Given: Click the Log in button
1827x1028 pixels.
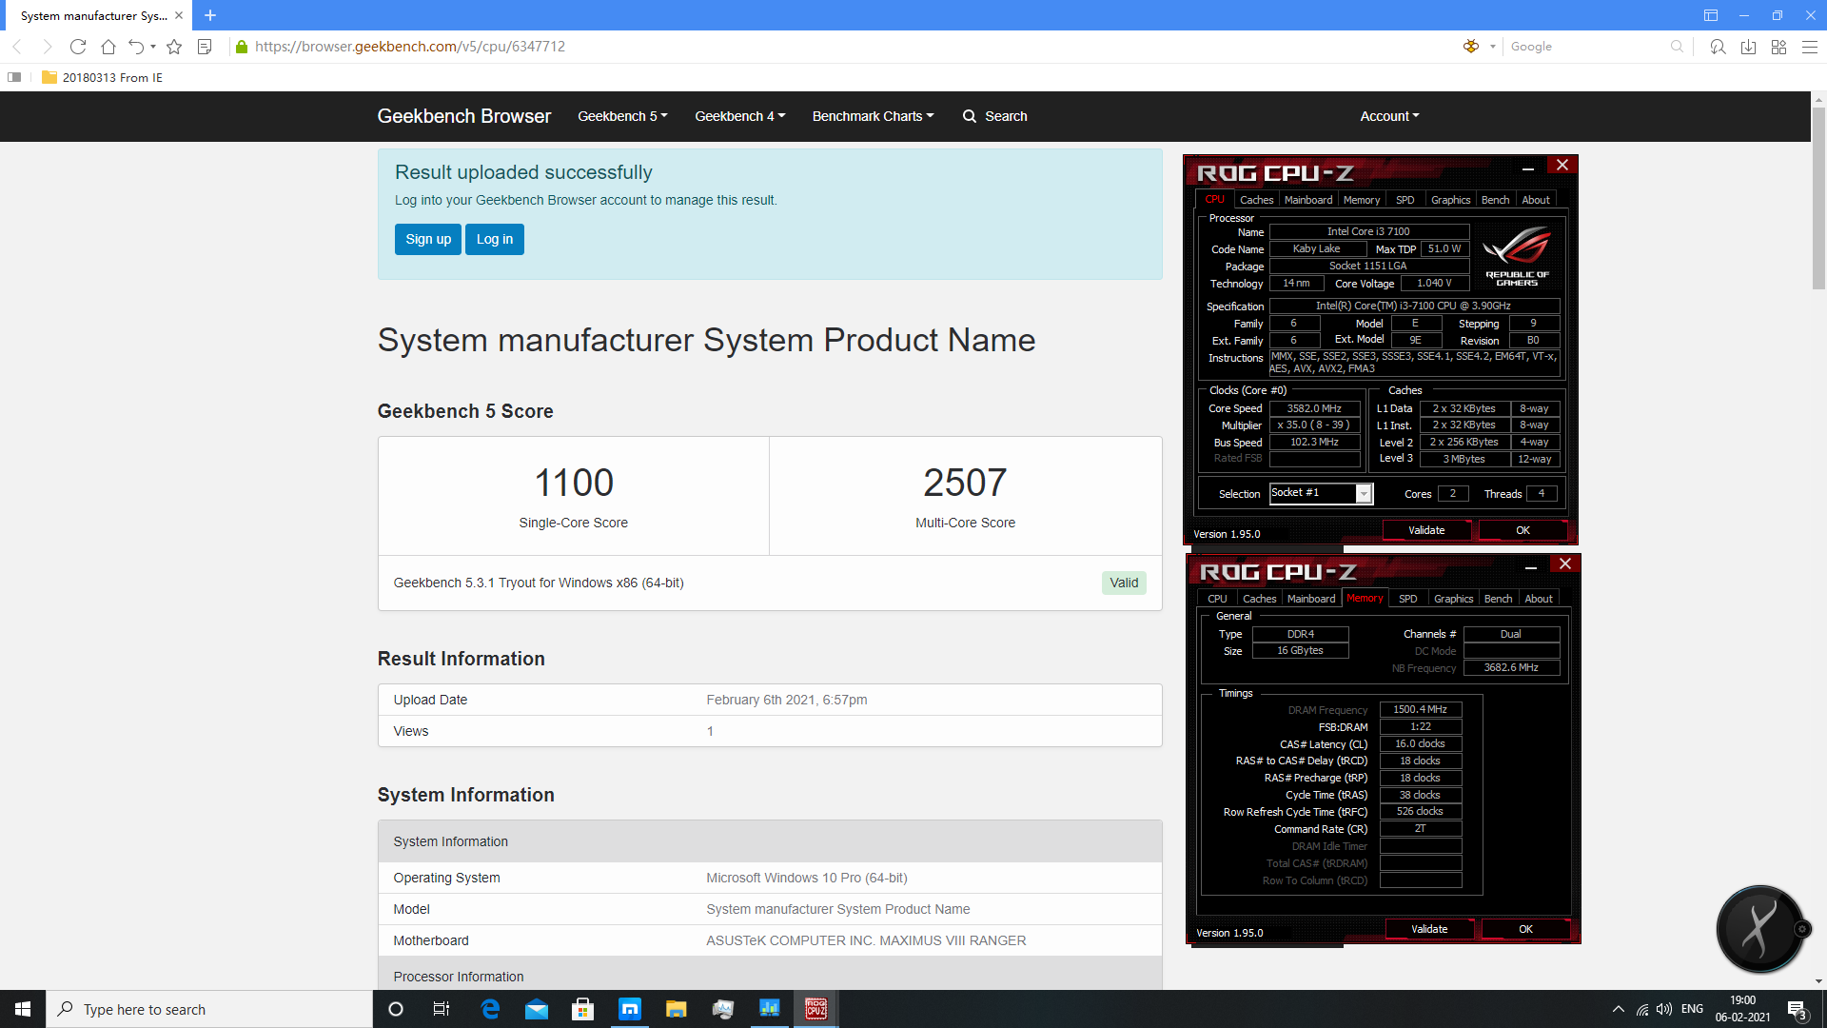Looking at the screenshot, I should [x=495, y=239].
